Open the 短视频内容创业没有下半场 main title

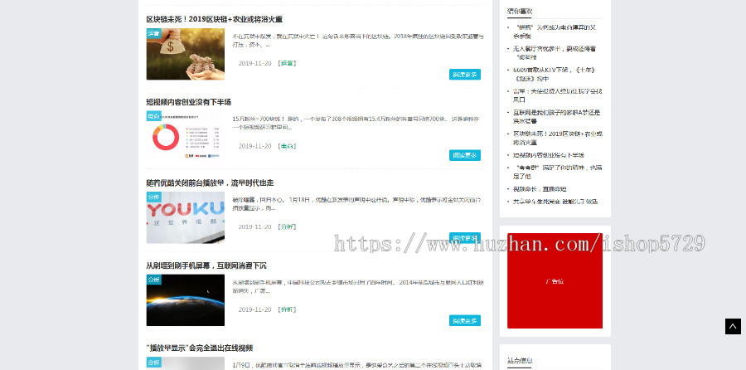click(x=188, y=102)
